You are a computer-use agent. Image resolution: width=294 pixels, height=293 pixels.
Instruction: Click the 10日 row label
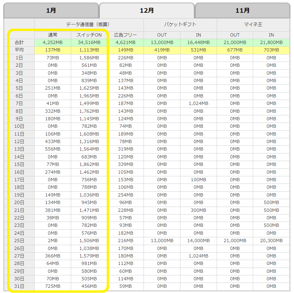19,126
